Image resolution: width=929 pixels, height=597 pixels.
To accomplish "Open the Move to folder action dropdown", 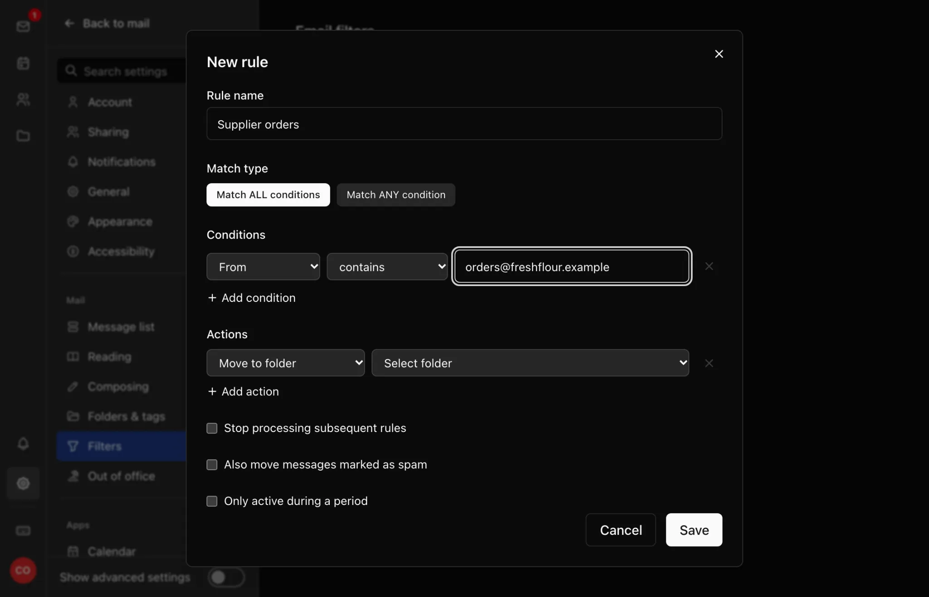I will [x=285, y=363].
